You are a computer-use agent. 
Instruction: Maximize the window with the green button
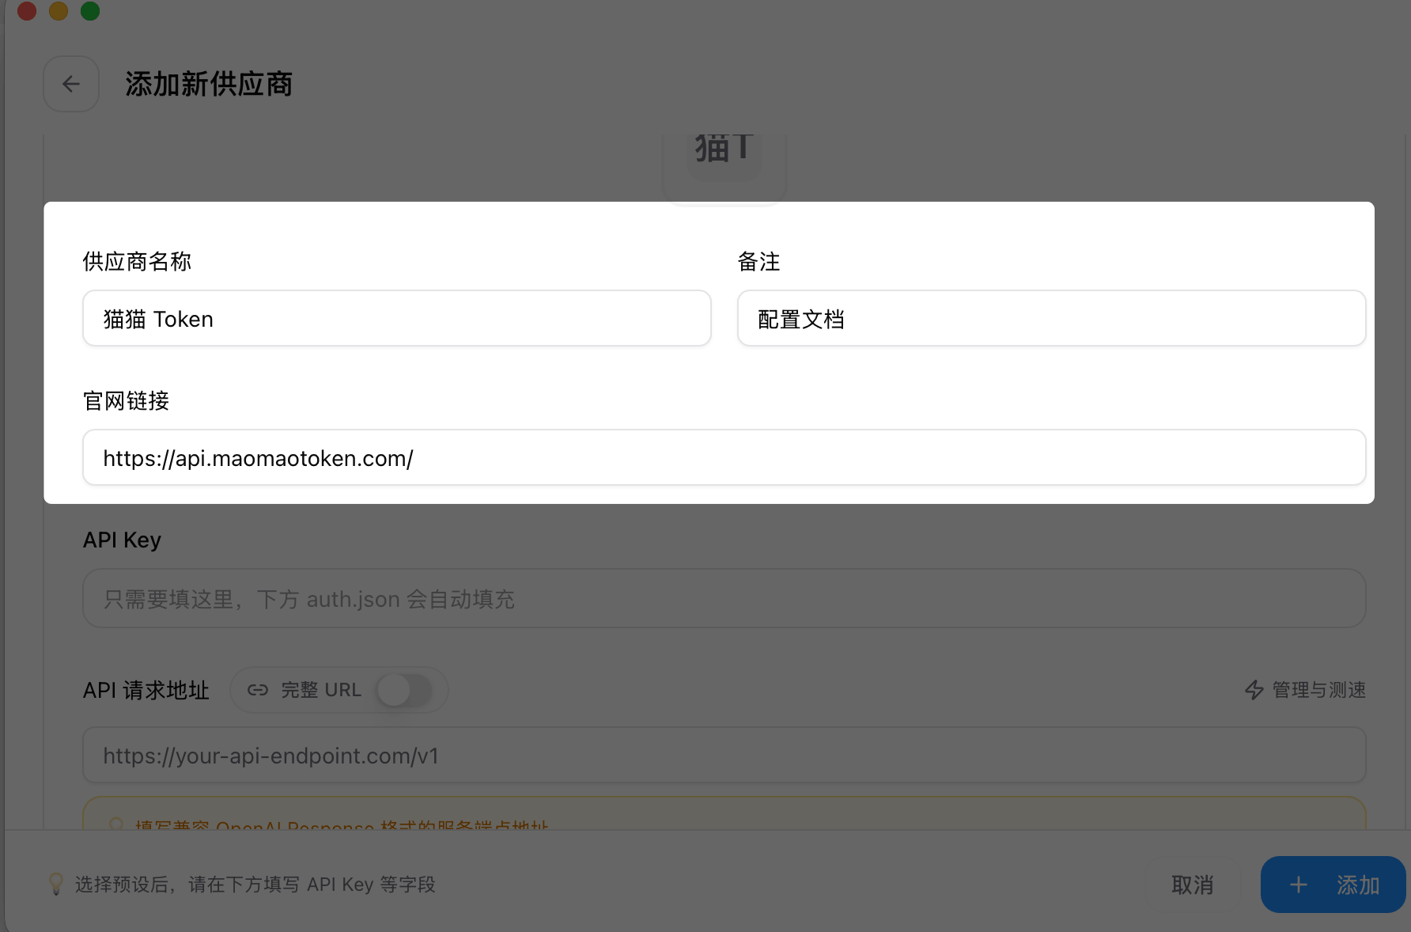(x=90, y=10)
